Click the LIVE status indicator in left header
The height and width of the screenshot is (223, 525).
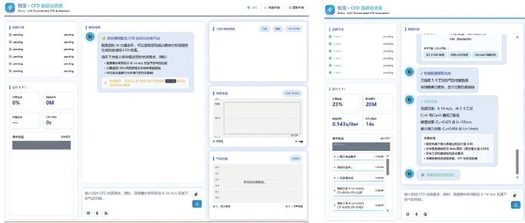(252, 8)
